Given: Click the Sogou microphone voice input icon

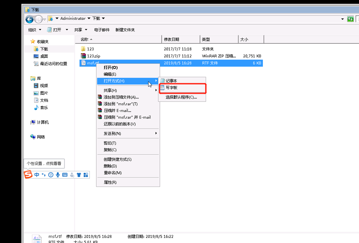Looking at the screenshot, I should pos(58,175).
